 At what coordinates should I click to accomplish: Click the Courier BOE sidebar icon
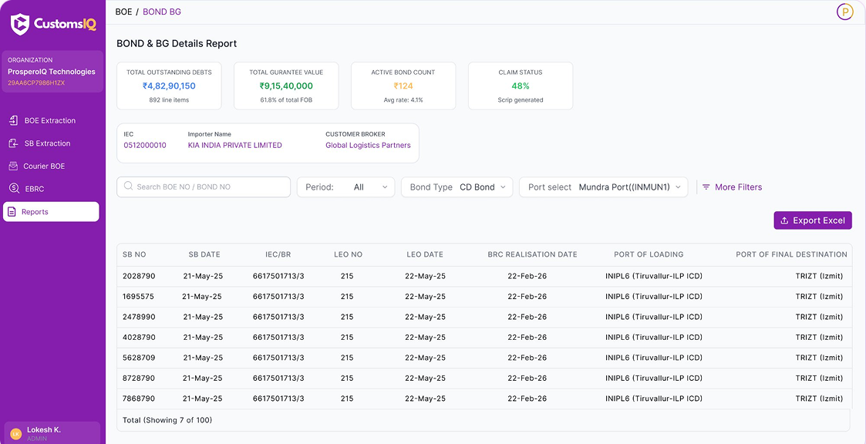pos(13,166)
